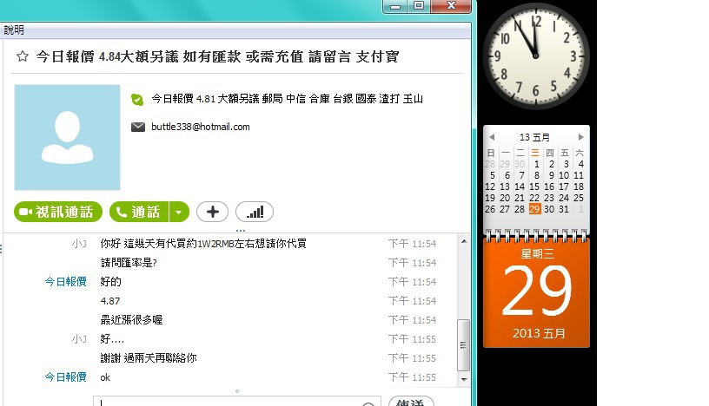The image size is (709, 406).
Task: Check call quality signal bars icon
Action: coord(255,212)
